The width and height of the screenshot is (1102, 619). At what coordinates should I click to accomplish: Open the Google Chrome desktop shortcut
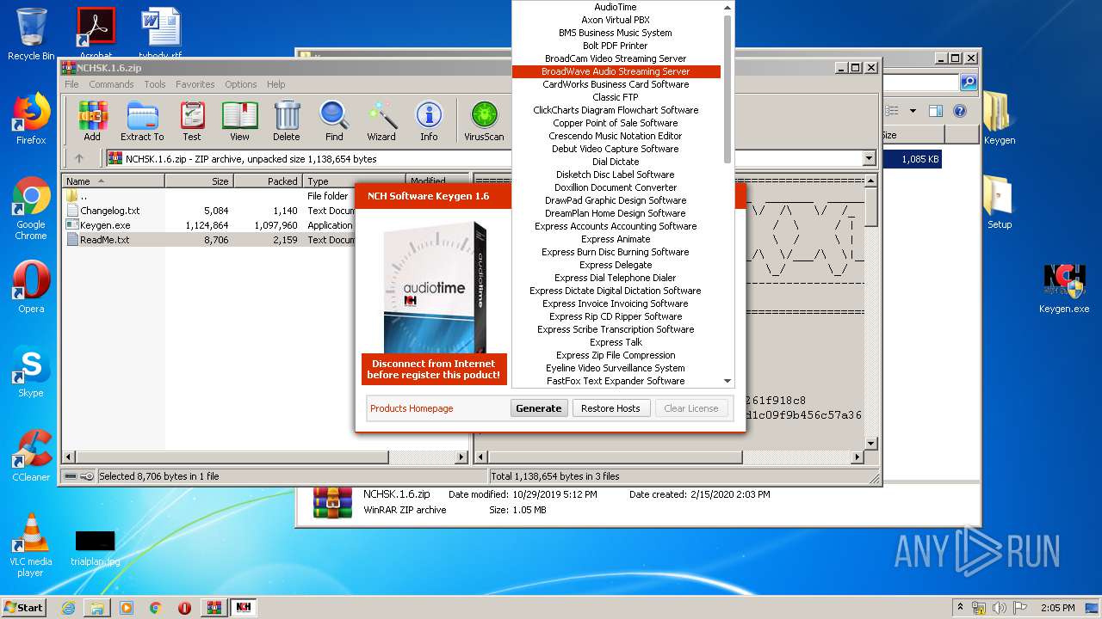point(31,208)
